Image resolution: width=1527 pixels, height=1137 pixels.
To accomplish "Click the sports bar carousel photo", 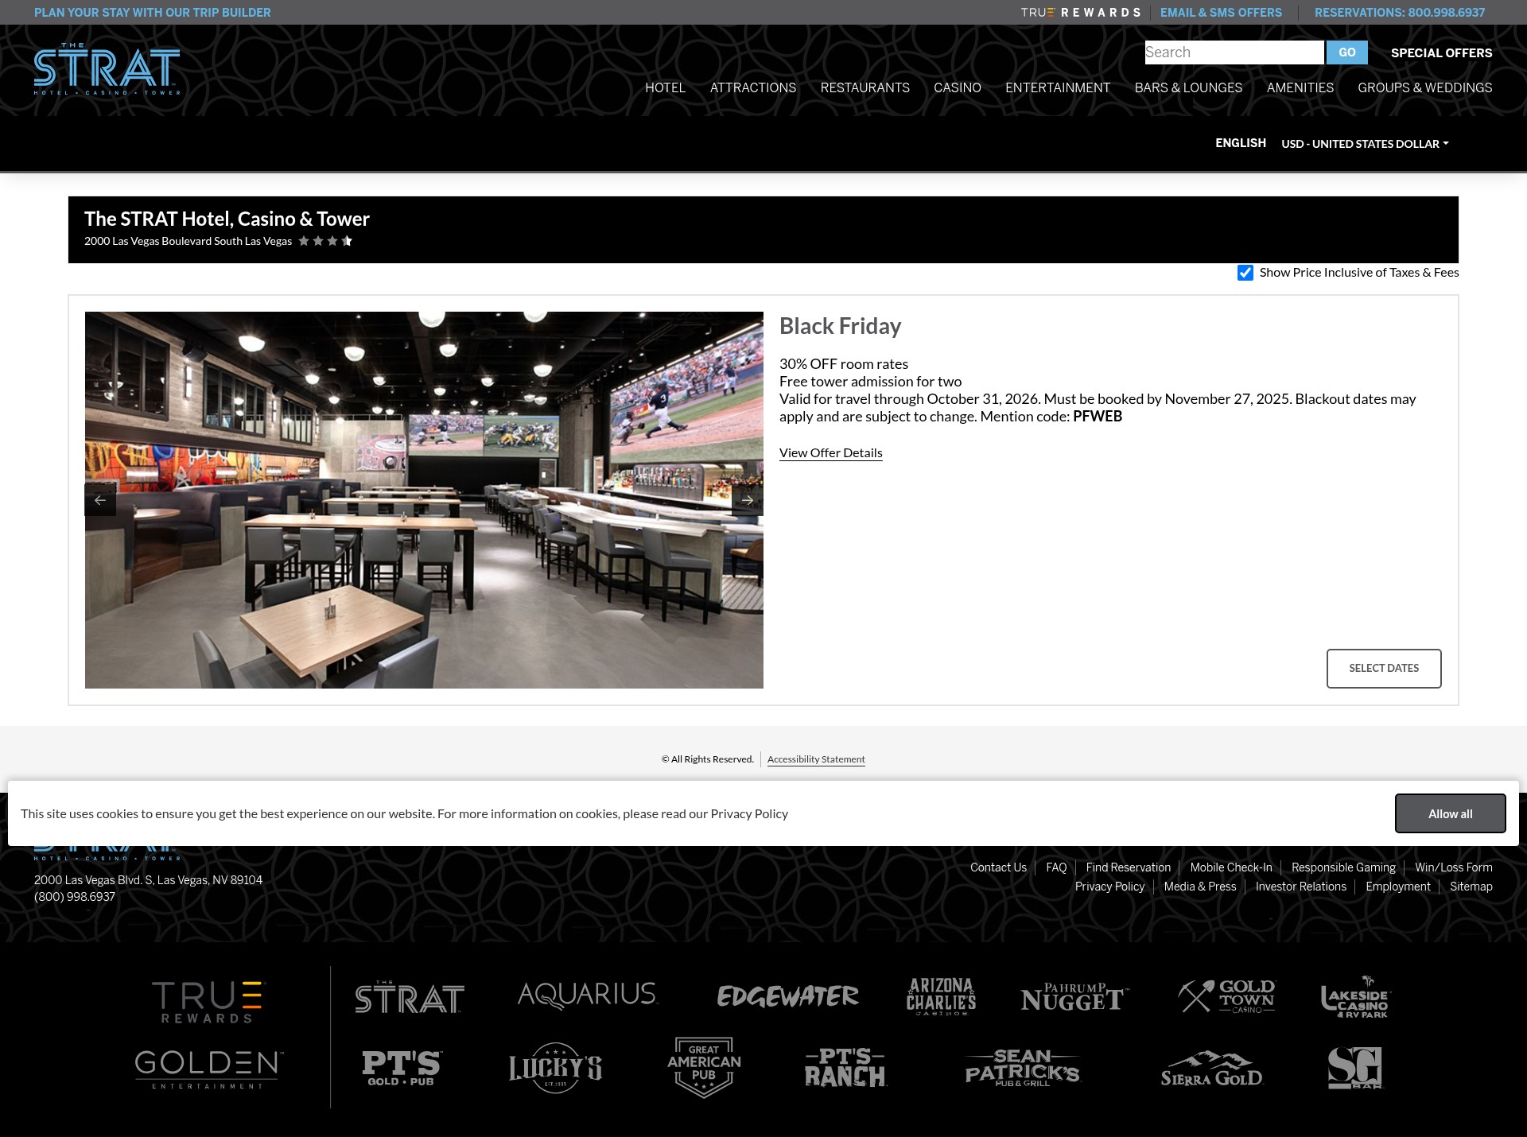I will click(x=424, y=500).
